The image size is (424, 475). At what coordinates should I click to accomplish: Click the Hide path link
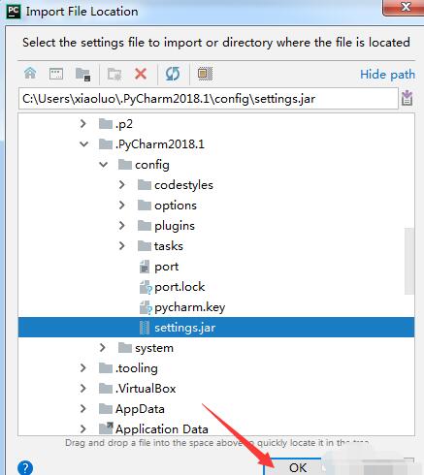[387, 75]
